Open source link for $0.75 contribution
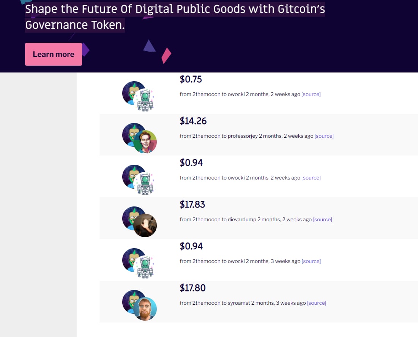 [x=311, y=94]
